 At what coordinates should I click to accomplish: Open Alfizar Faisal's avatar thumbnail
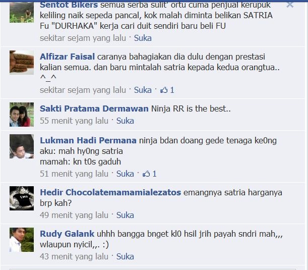pos(22,63)
